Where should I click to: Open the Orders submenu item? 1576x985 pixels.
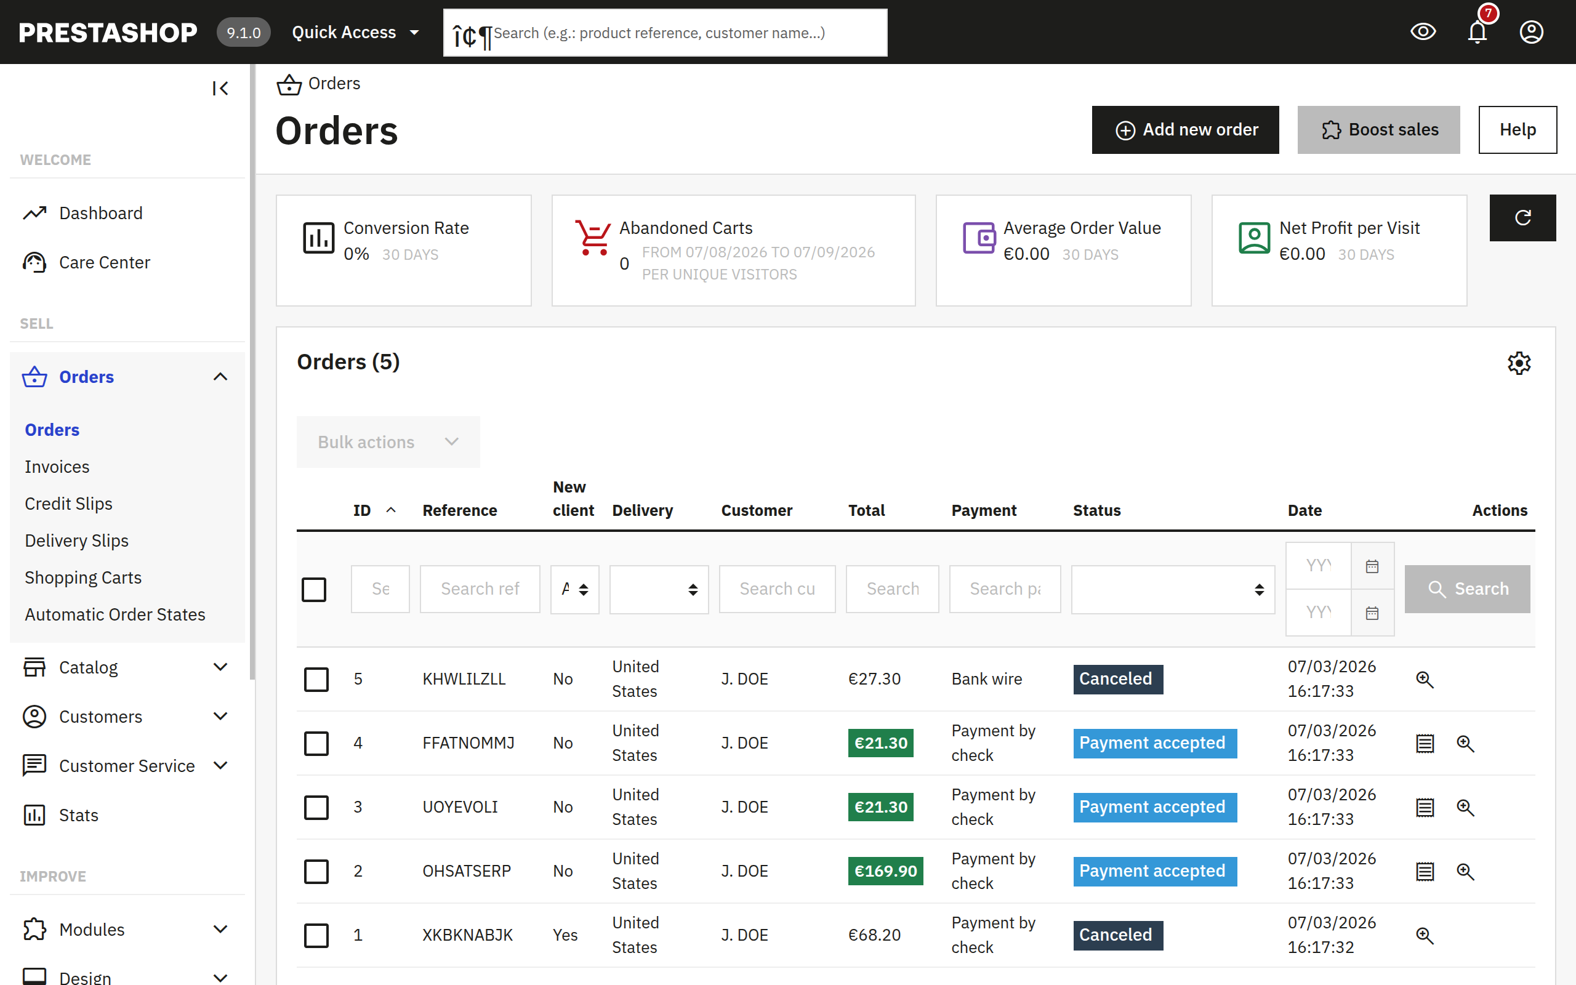[52, 430]
